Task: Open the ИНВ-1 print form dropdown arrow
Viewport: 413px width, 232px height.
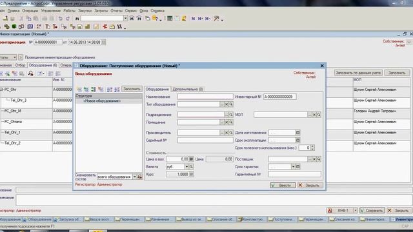Action: (356, 211)
